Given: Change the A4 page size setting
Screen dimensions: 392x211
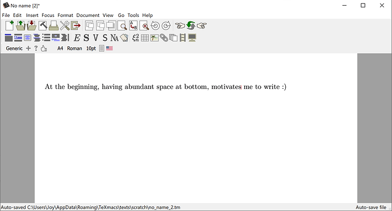Looking at the screenshot, I should pos(60,48).
